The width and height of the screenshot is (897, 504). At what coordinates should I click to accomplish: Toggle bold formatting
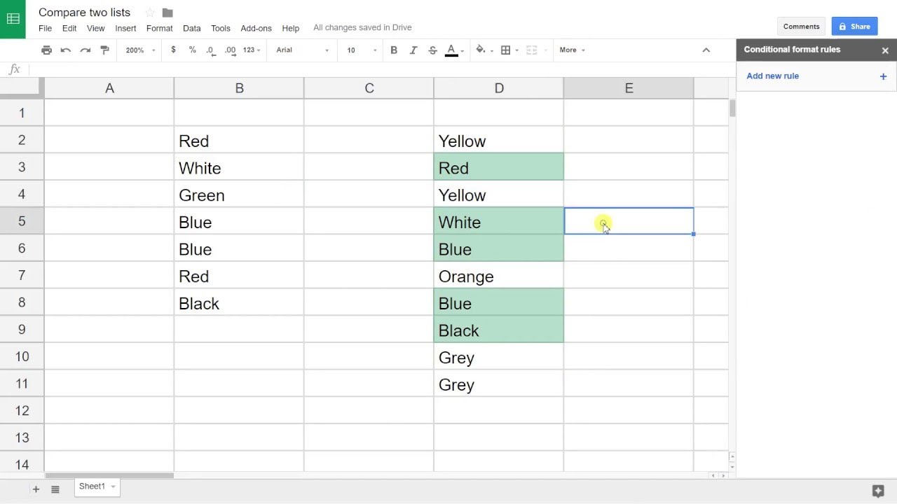(394, 50)
